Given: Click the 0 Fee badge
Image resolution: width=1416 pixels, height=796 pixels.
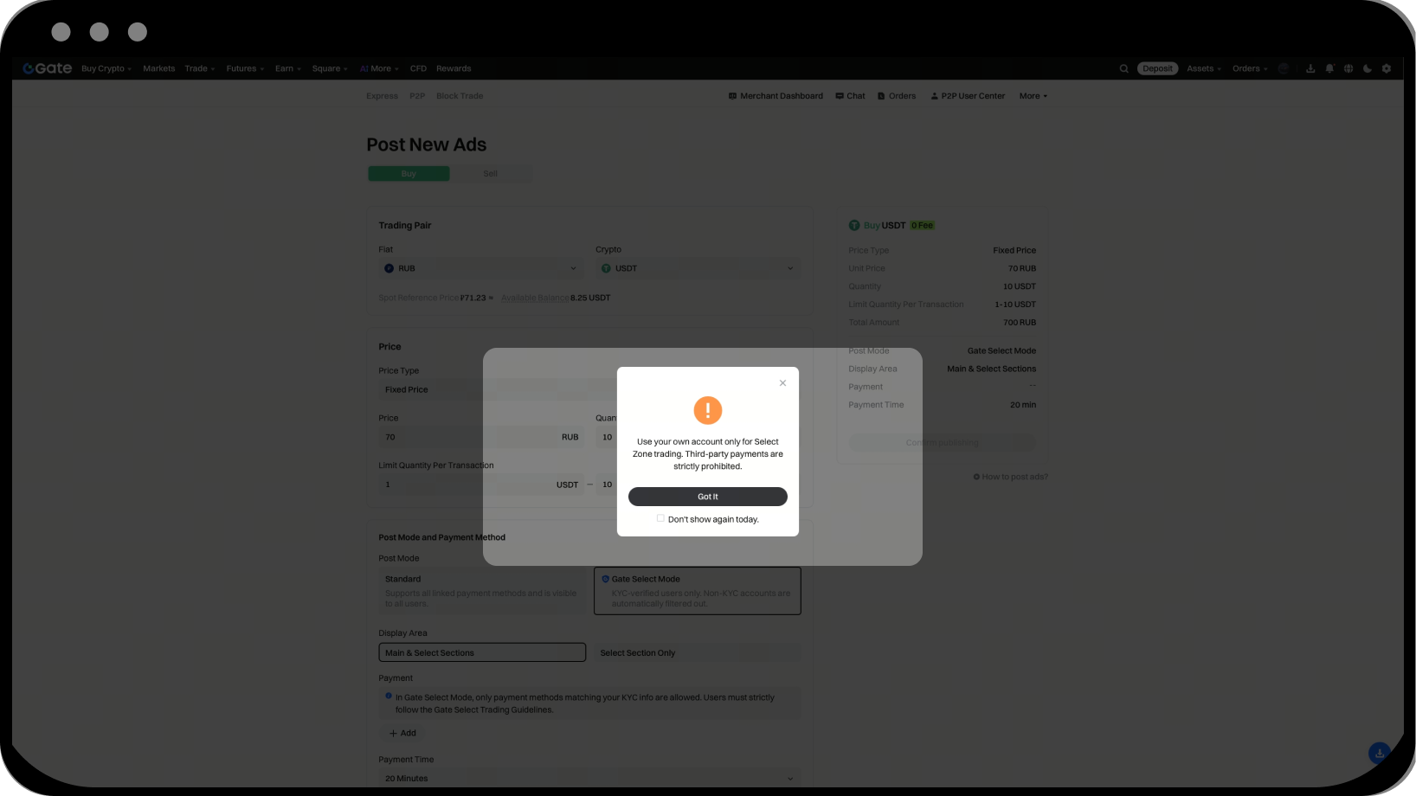Looking at the screenshot, I should (x=923, y=225).
